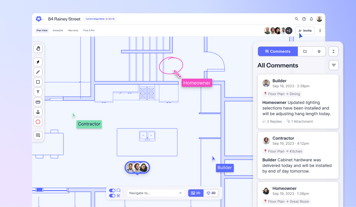
Task: Switch to 2D view
Action: click(196, 193)
